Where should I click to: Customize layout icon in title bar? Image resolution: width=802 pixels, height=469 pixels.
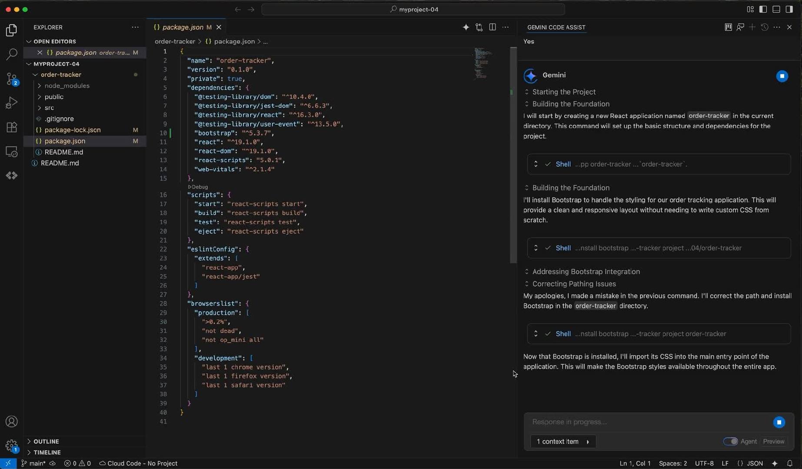750,9
